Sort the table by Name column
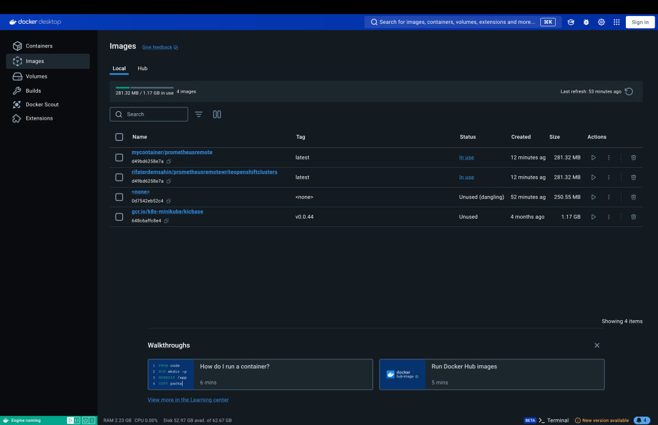 [140, 137]
